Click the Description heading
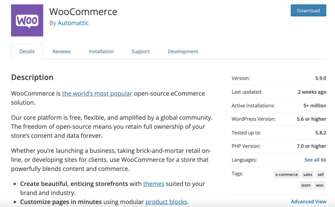Image resolution: width=335 pixels, height=207 pixels. click(x=32, y=77)
